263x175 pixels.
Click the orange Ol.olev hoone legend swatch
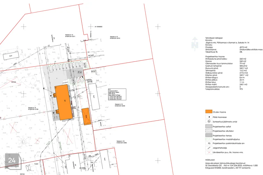(x=209, y=112)
